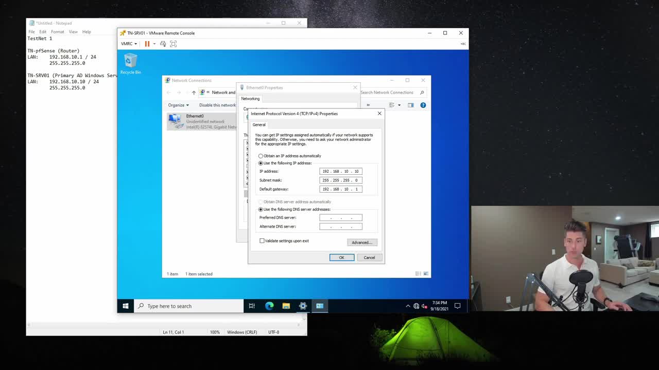Click Cancel in IPv4 Properties

click(x=369, y=257)
